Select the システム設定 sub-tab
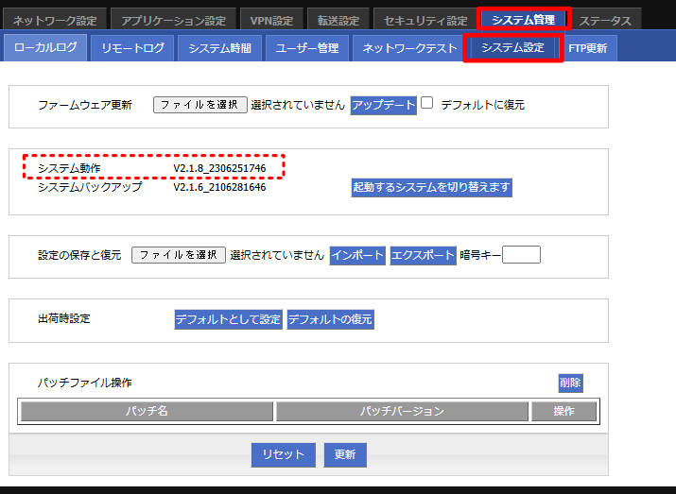This screenshot has height=494, width=676. point(513,47)
